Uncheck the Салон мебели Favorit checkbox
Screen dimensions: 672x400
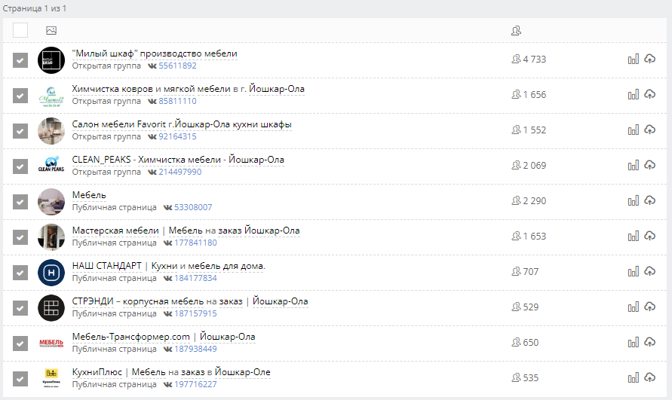[x=20, y=131]
